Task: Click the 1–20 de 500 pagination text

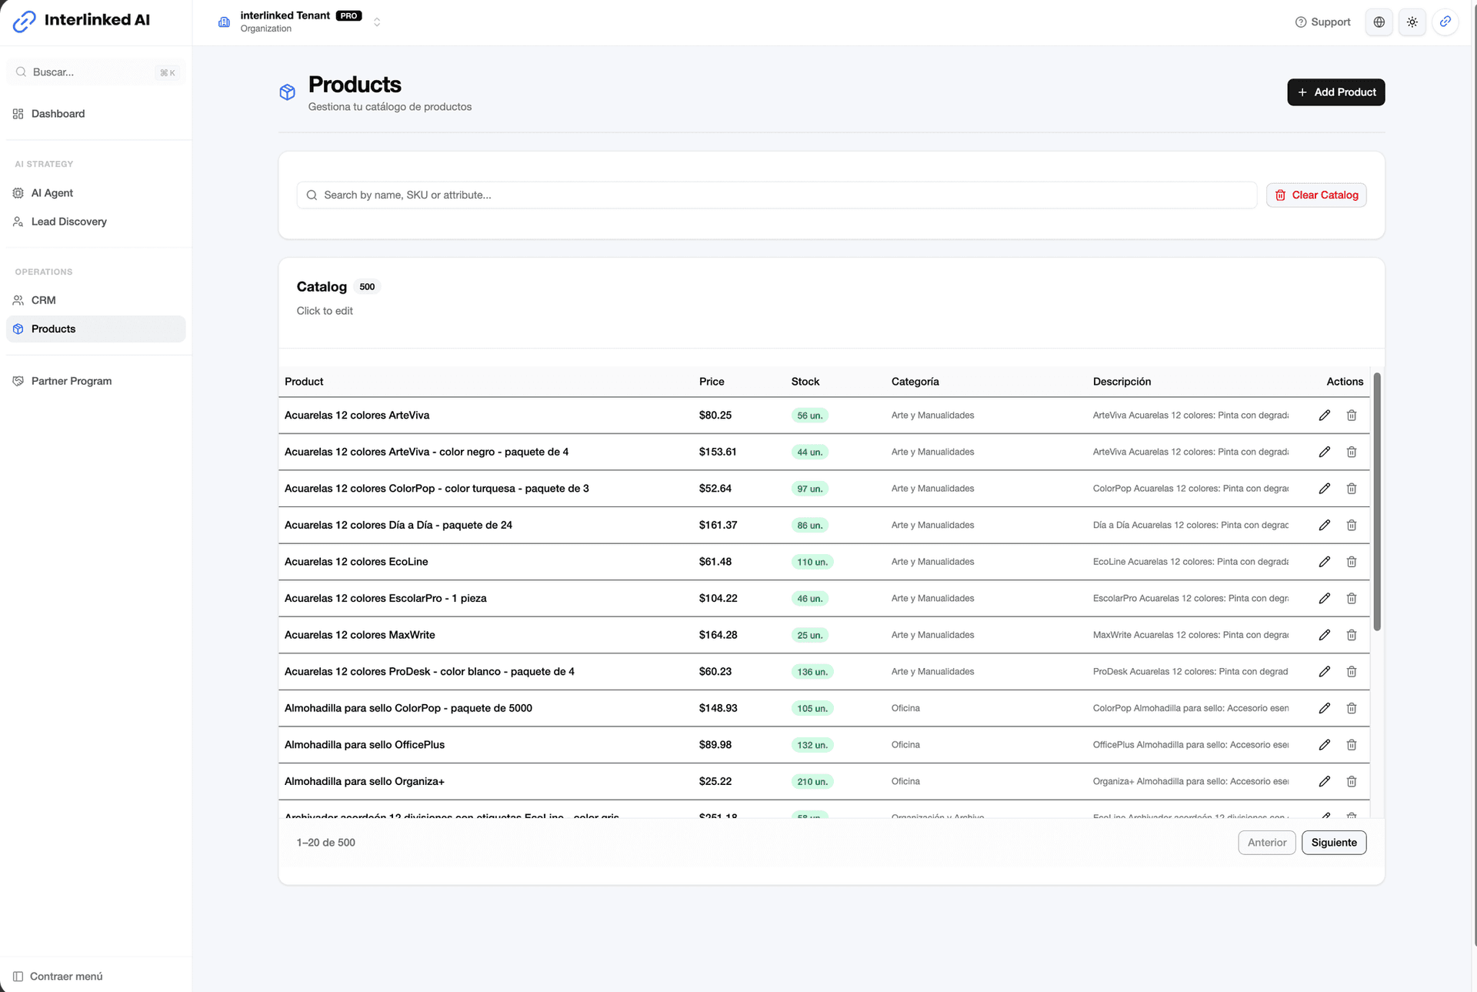Action: [x=325, y=843]
